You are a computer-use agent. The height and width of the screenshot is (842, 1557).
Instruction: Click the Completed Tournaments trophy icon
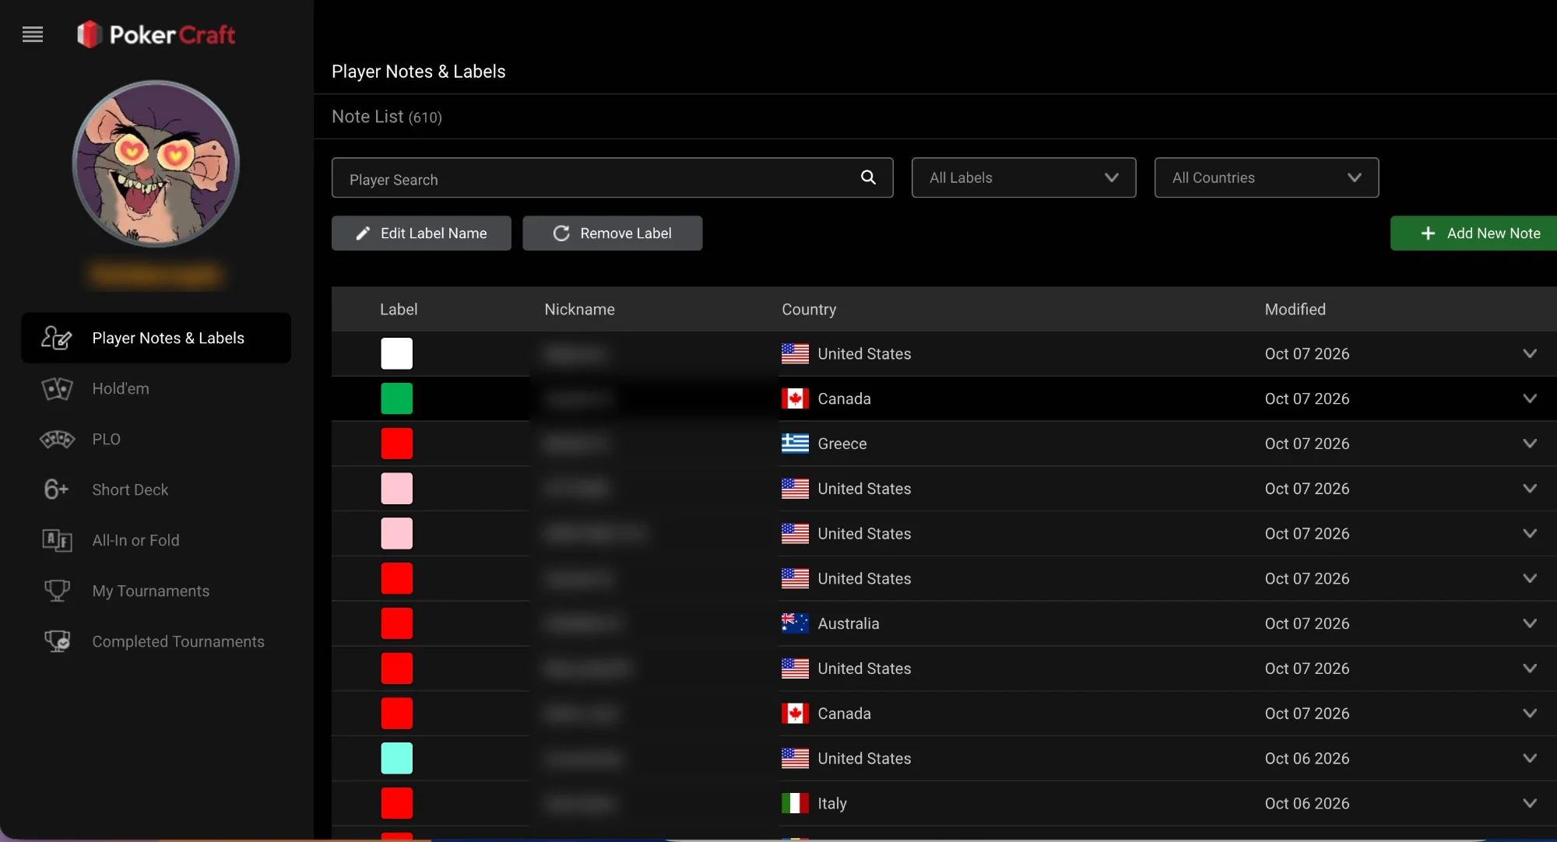pos(57,641)
